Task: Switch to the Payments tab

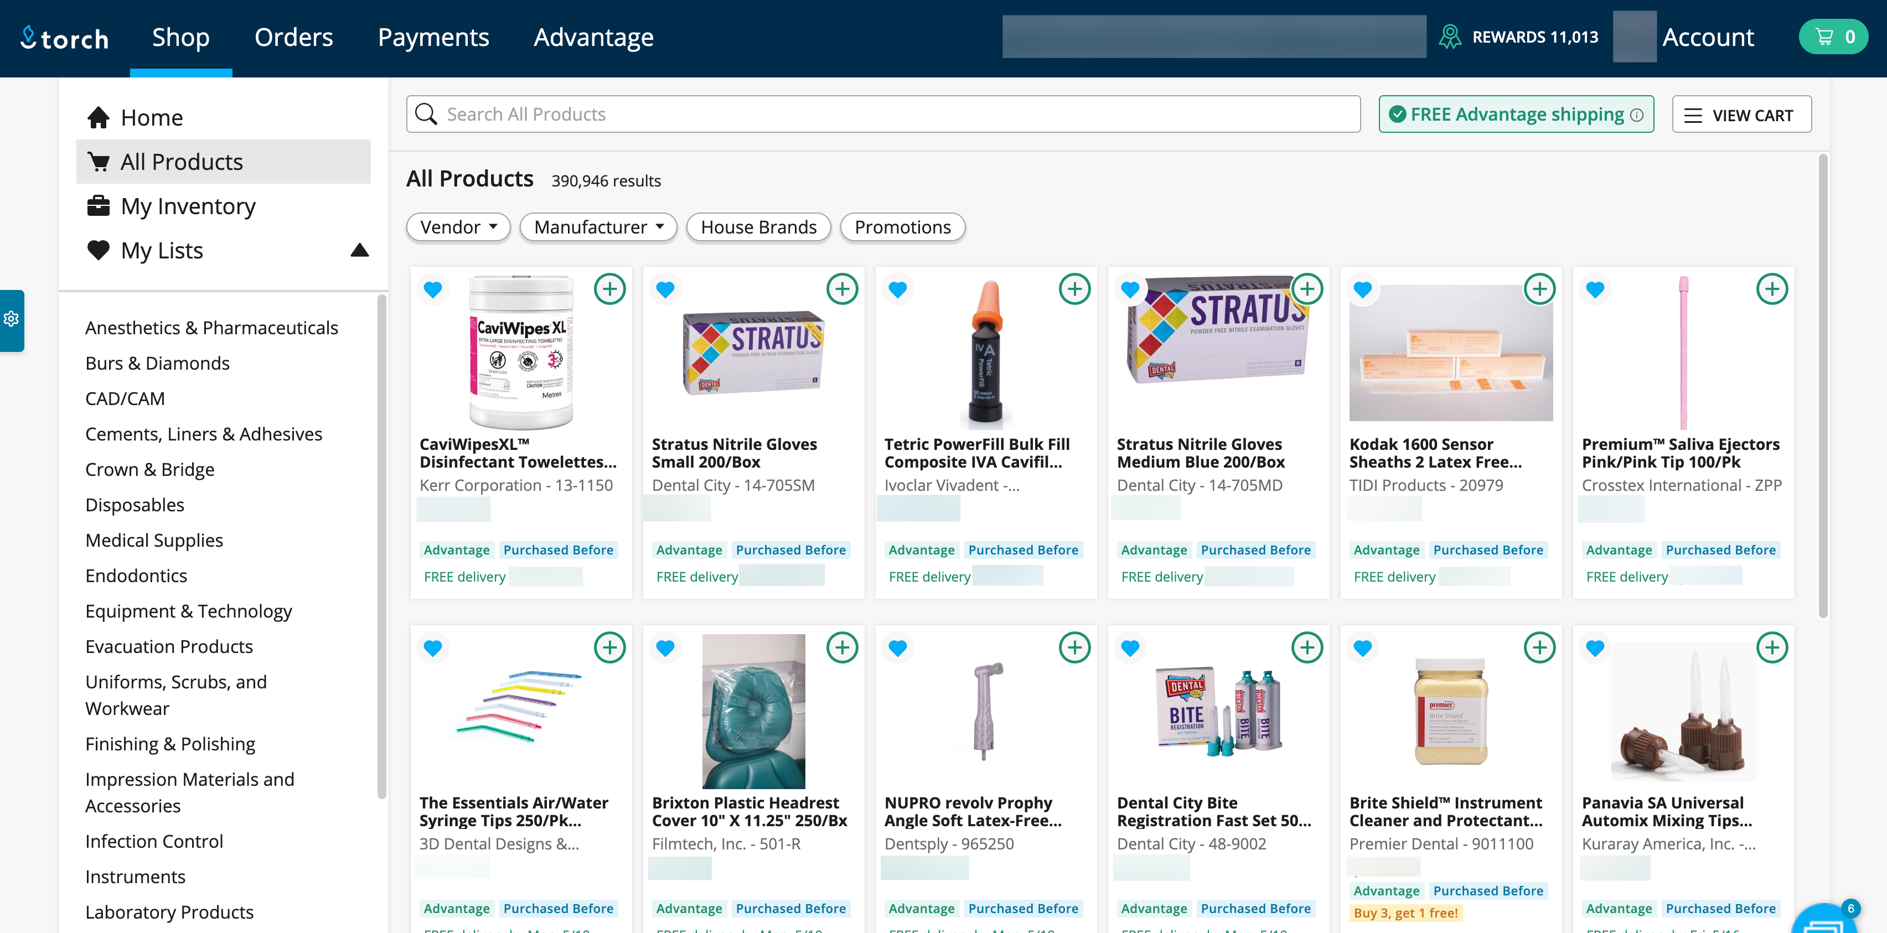Action: (x=433, y=37)
